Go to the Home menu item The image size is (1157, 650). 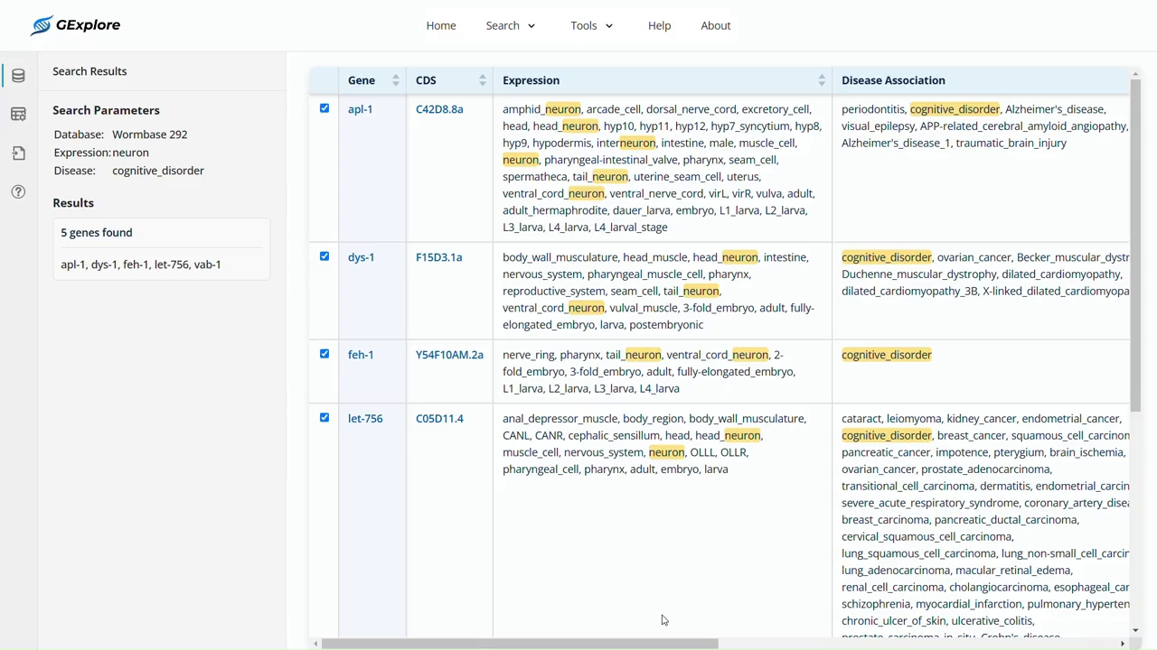coord(441,25)
